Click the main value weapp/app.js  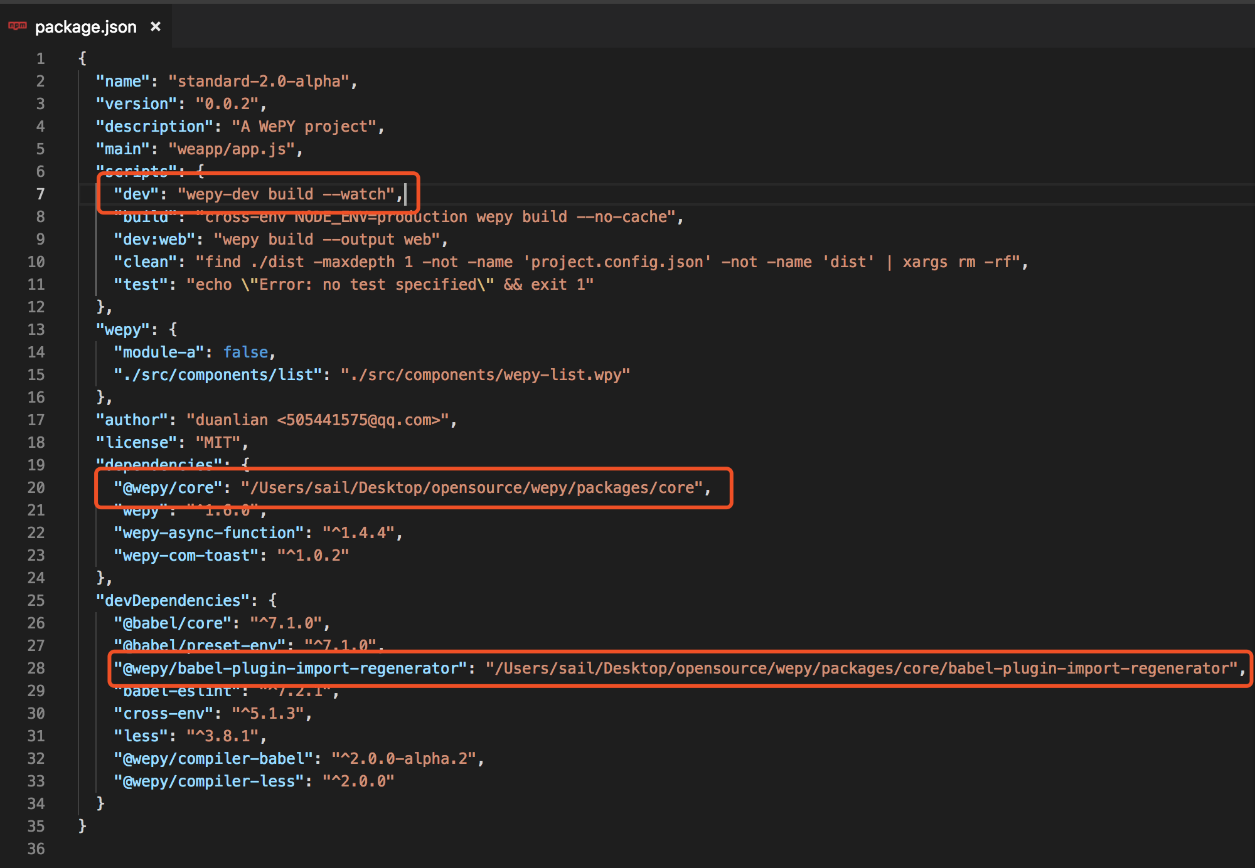(x=233, y=149)
